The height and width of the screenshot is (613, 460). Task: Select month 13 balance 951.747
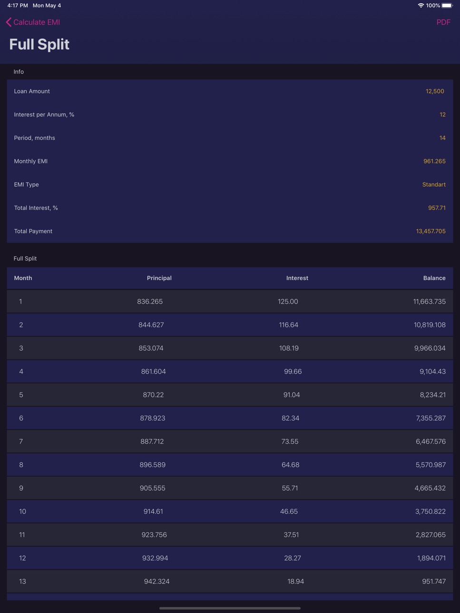434,581
